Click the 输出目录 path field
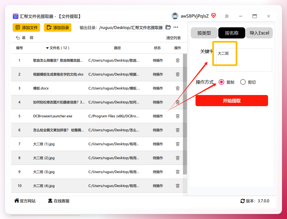287x219 pixels. 131,27
